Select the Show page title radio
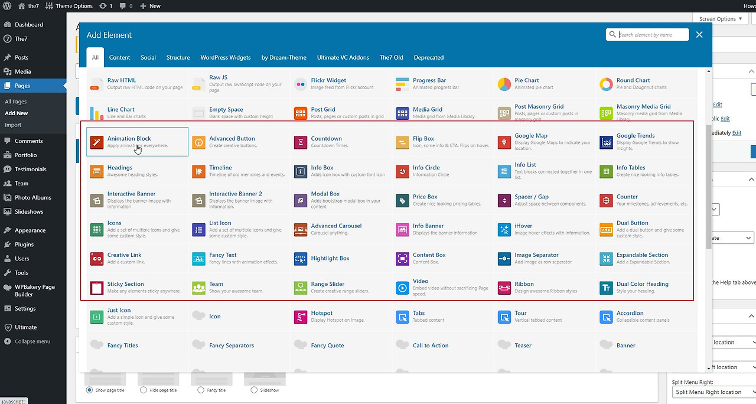Screen dimensions: 756x404 click(x=90, y=390)
